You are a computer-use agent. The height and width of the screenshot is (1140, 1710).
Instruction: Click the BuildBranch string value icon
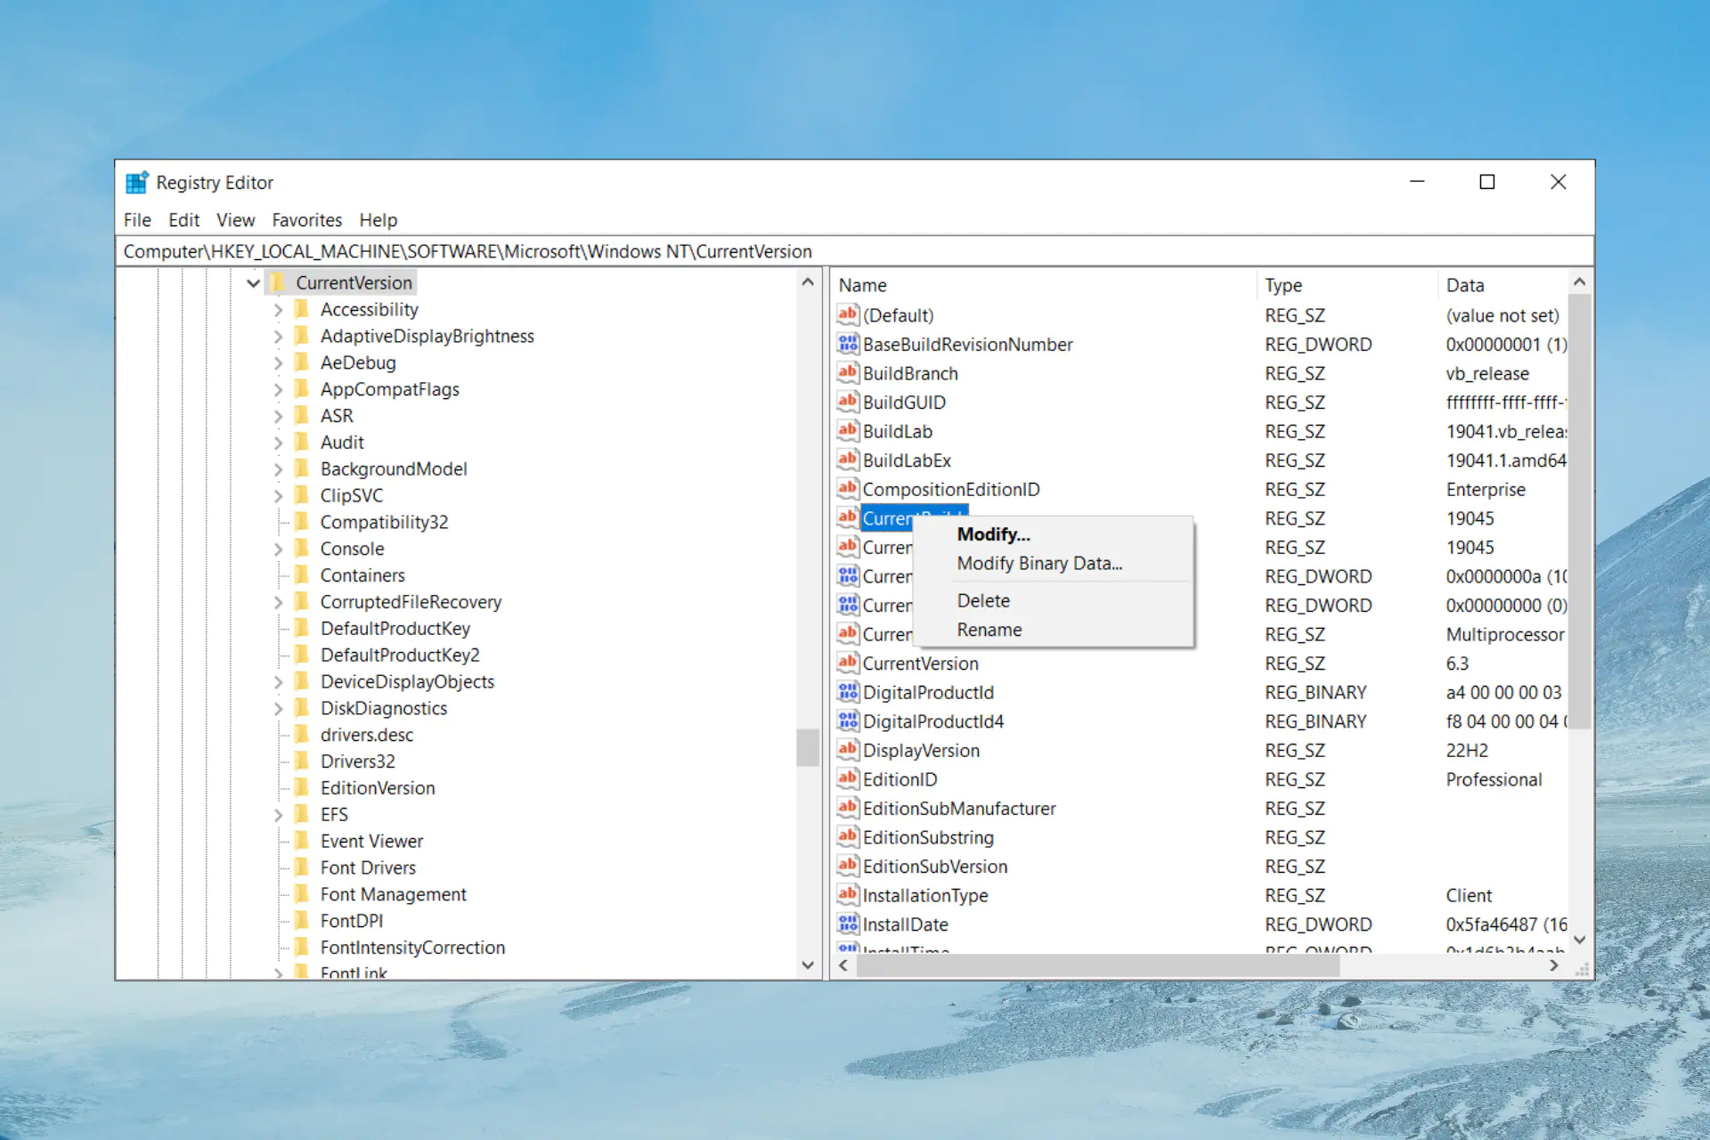tap(847, 373)
